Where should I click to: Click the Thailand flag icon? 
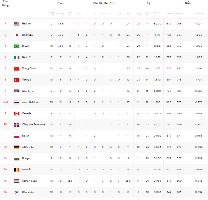17,102
